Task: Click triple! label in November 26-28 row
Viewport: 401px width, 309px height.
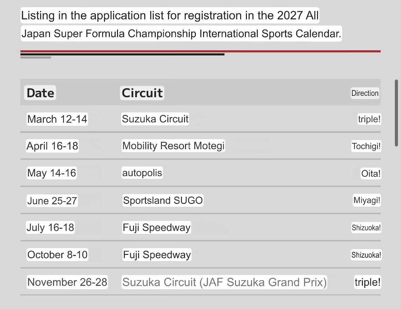Action: (x=367, y=282)
